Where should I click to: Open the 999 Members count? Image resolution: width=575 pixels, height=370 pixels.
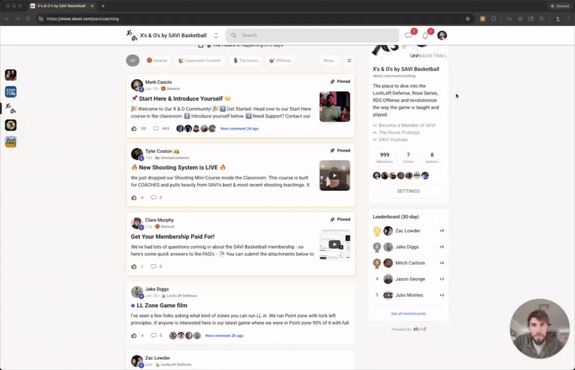pyautogui.click(x=384, y=158)
